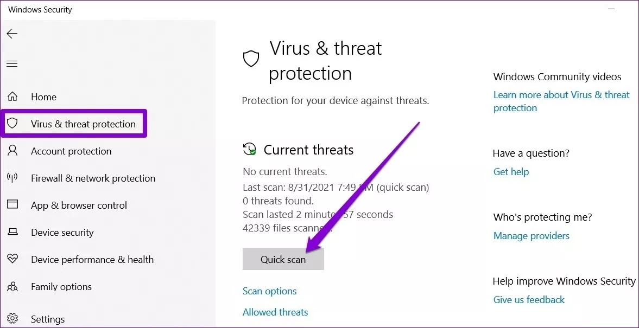The height and width of the screenshot is (328, 639).
Task: Click the App & browser control window icon
Action: [x=12, y=205]
